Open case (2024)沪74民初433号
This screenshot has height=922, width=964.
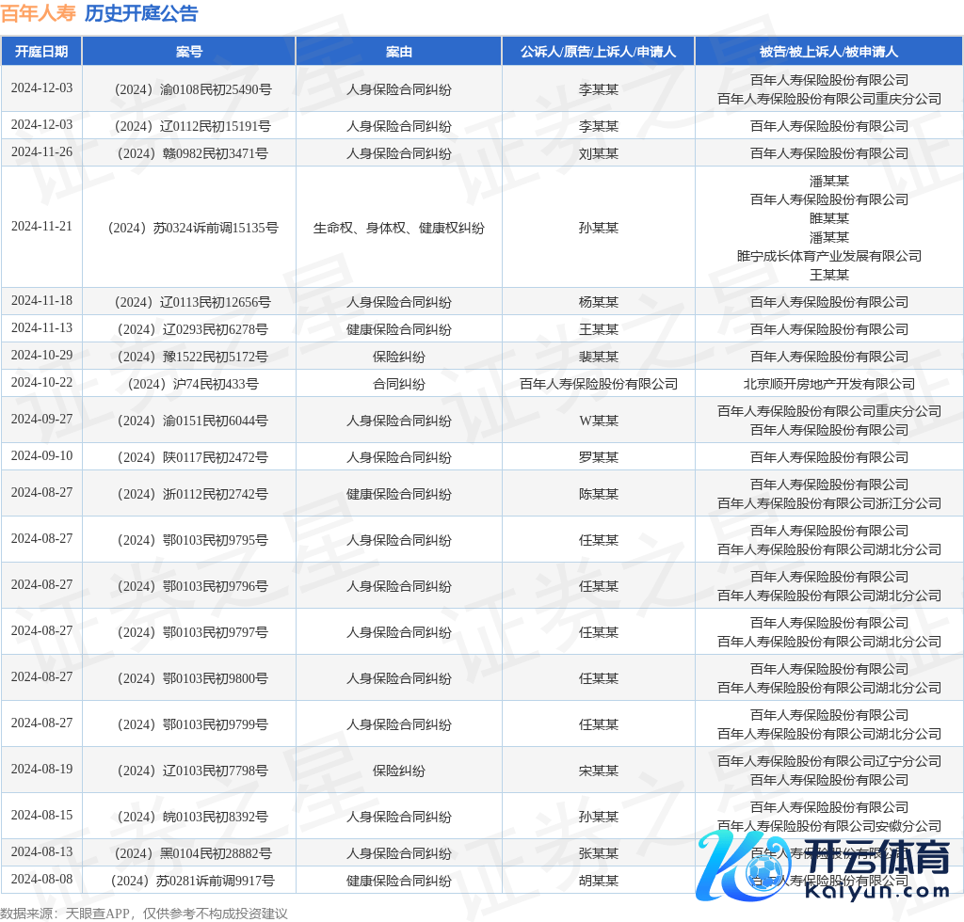click(x=188, y=384)
